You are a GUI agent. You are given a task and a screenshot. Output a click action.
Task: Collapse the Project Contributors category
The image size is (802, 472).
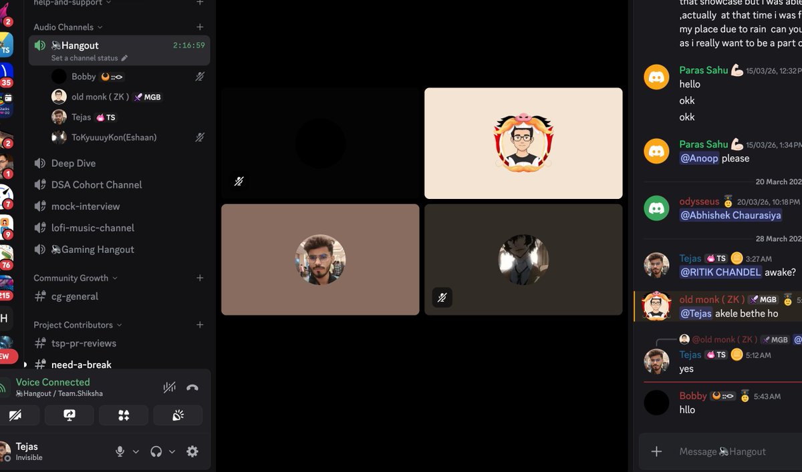tap(78, 324)
